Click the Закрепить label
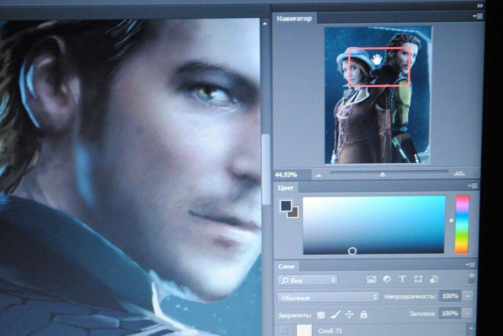The height and width of the screenshot is (336, 503). (294, 315)
